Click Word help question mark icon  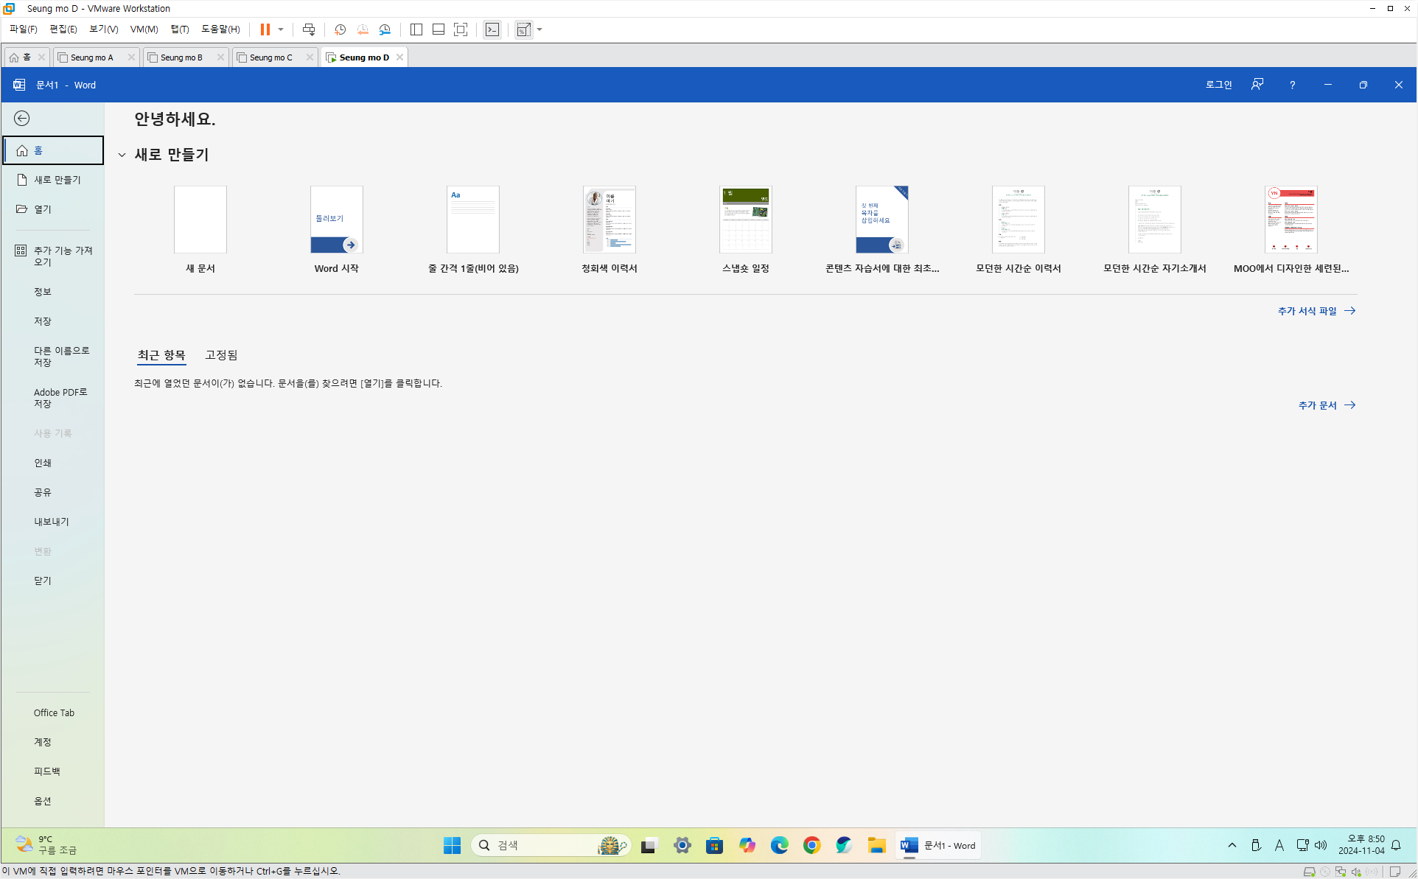tap(1292, 85)
